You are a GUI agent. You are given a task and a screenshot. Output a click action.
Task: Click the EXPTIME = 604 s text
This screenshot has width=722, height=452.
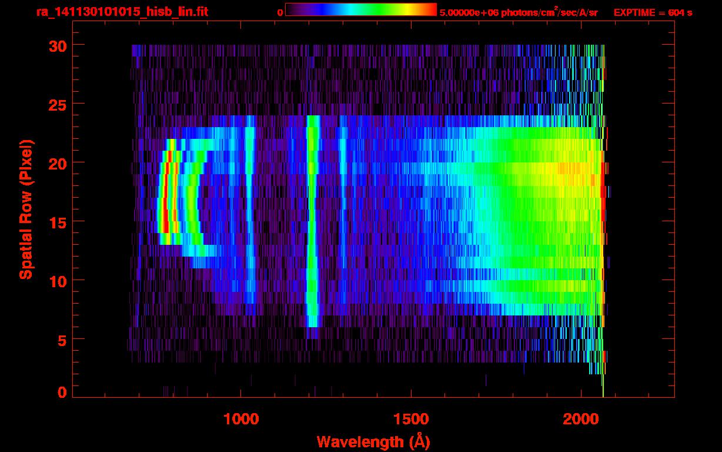pos(653,12)
